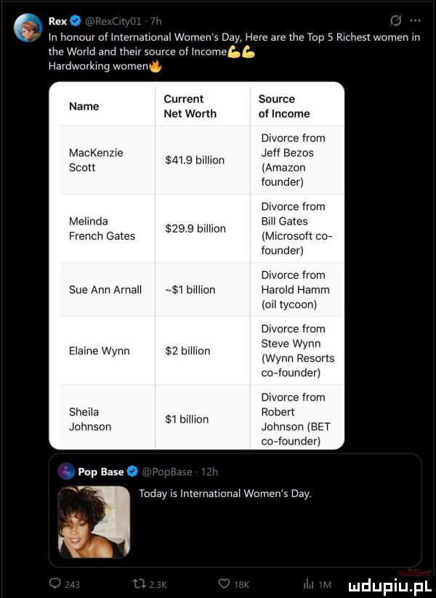Open the 12h timestamp on Pop Base's reply

pyautogui.click(x=208, y=471)
